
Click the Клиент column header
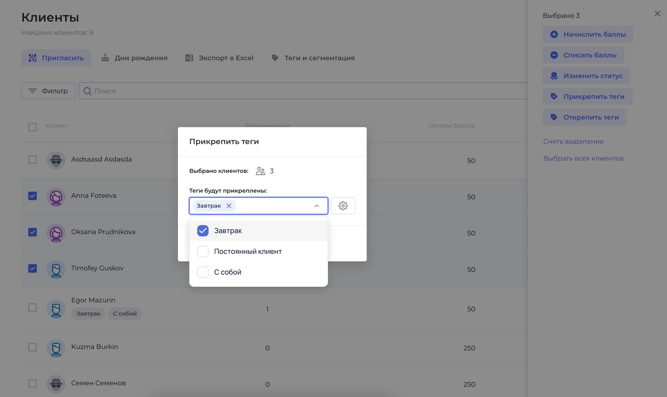coord(56,126)
